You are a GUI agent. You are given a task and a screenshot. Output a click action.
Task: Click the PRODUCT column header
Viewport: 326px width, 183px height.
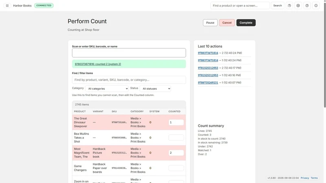pyautogui.click(x=80, y=111)
